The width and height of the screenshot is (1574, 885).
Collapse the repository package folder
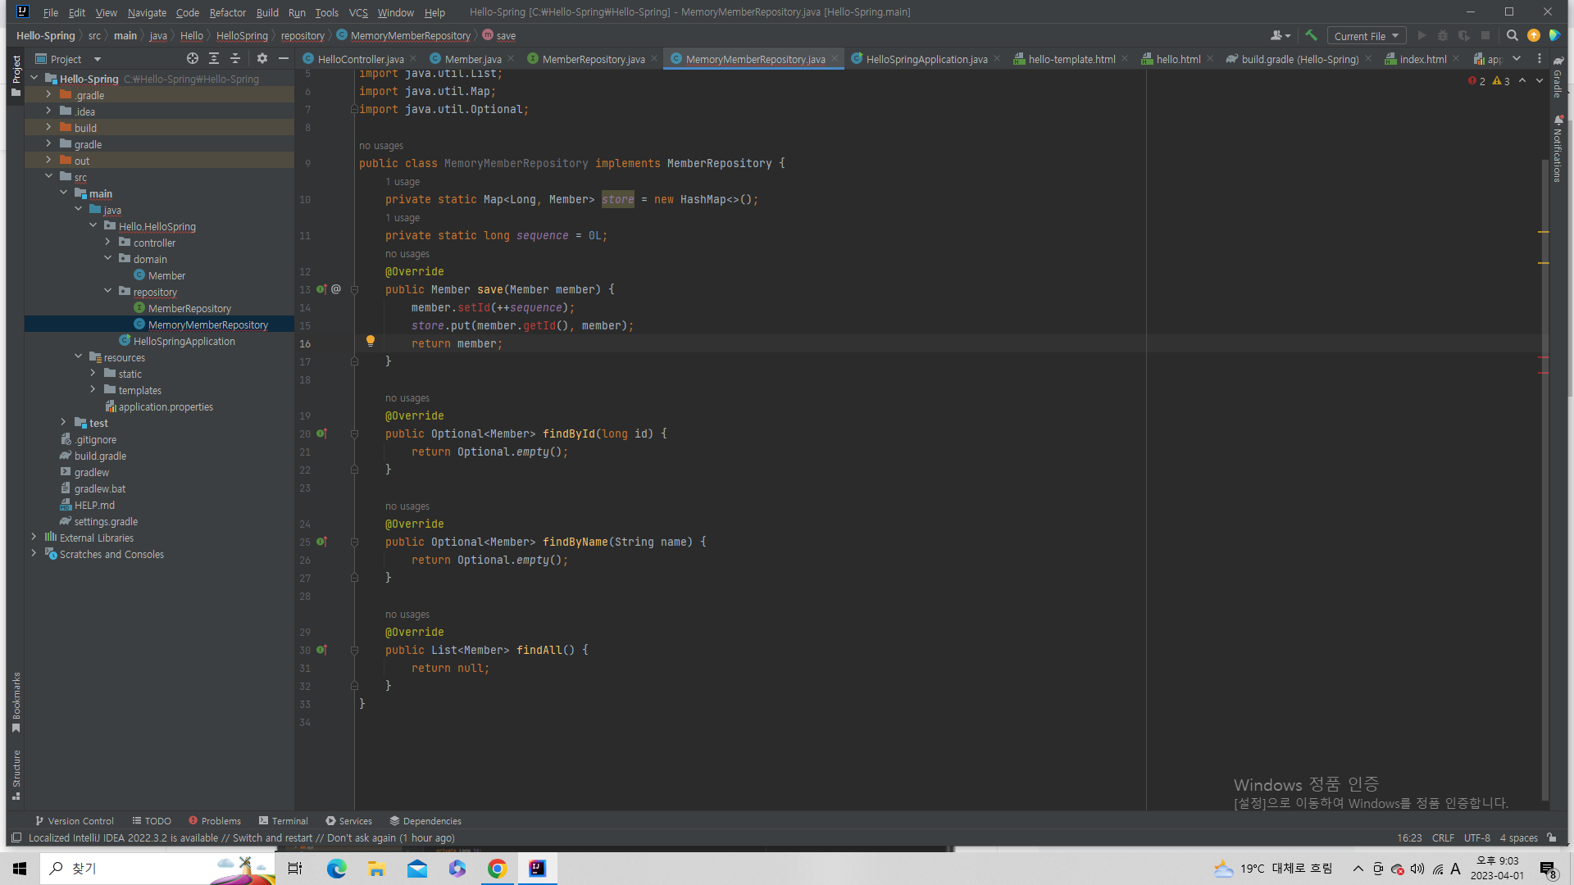(x=108, y=292)
